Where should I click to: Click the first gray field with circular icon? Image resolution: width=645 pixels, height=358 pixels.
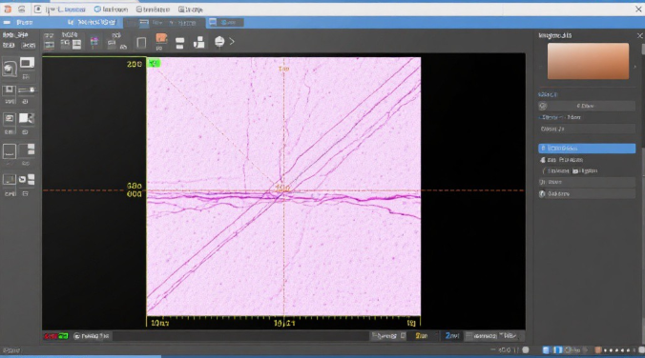click(x=587, y=106)
